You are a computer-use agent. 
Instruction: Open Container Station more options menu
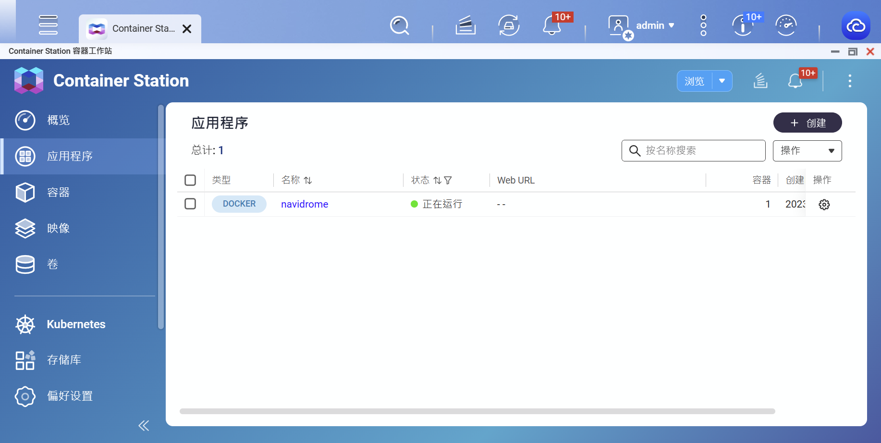point(850,81)
